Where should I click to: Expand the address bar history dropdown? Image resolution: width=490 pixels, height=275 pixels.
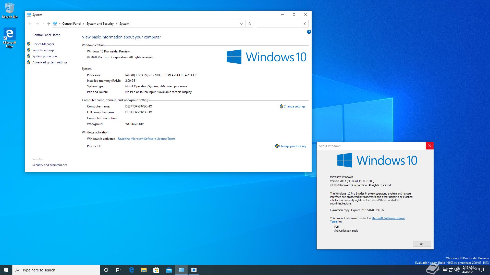click(x=241, y=24)
